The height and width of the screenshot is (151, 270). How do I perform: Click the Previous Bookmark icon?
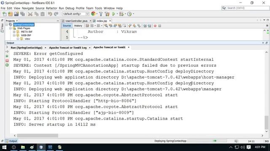pyautogui.click(x=130, y=26)
